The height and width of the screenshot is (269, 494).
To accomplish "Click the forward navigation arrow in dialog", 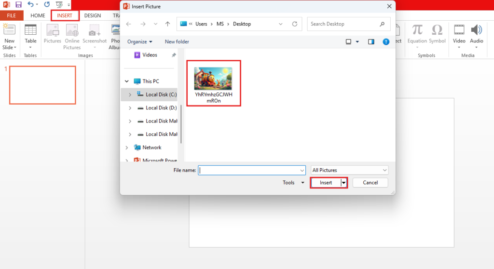I will (143, 24).
